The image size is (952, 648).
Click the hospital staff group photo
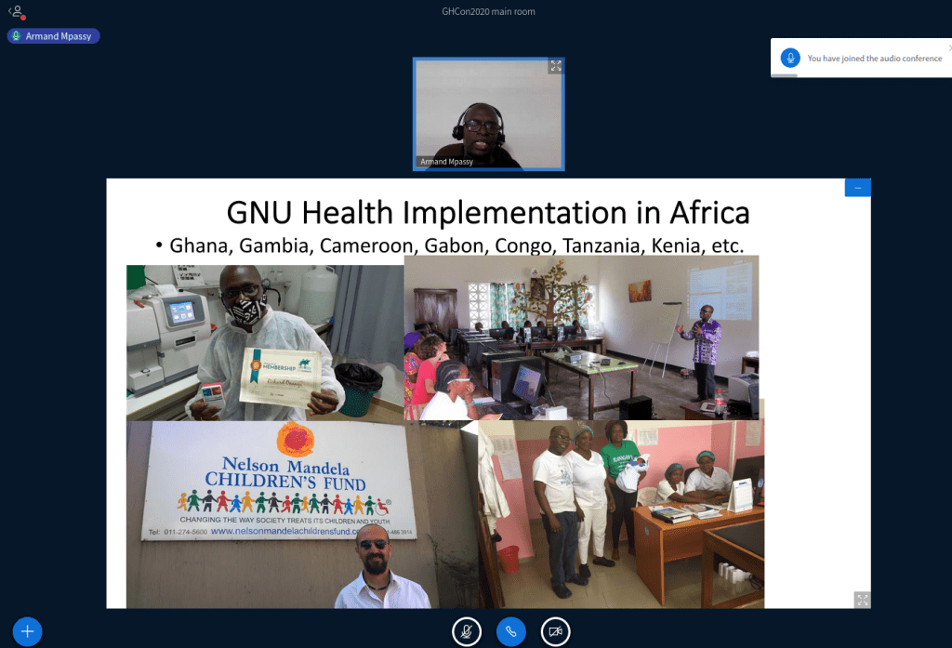pyautogui.click(x=620, y=513)
